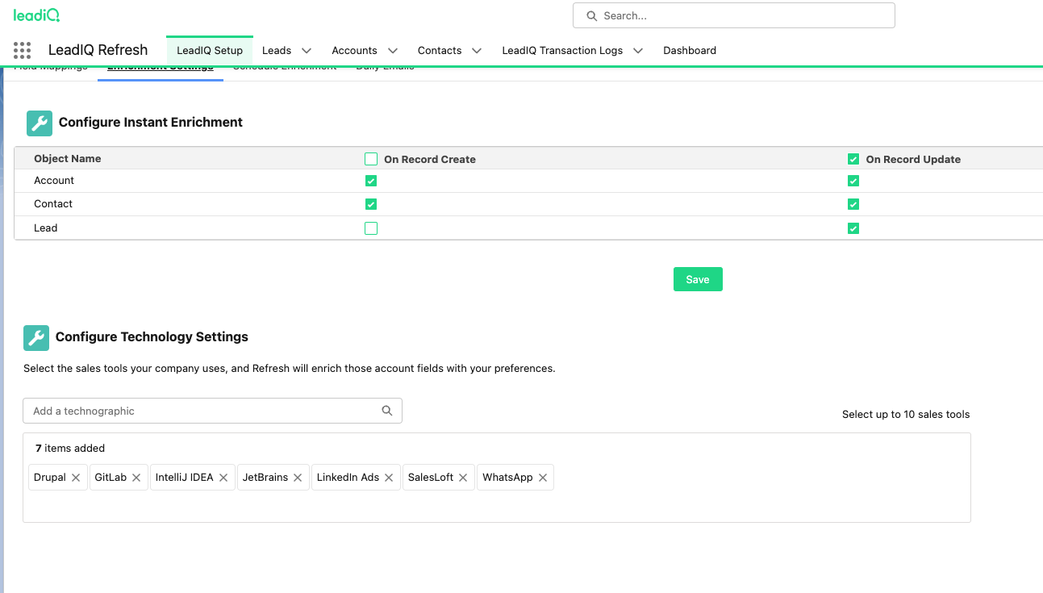This screenshot has width=1043, height=593.
Task: Open the Accounts dropdown chevron
Action: click(392, 51)
